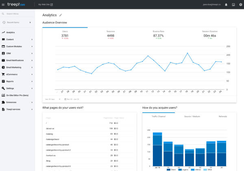244x171 pixels.
Task: Click the referral legend color swatch
Action: pos(192,170)
